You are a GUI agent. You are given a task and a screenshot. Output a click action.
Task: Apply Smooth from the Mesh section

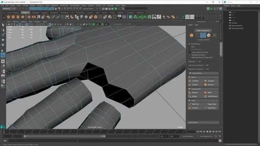(195, 85)
